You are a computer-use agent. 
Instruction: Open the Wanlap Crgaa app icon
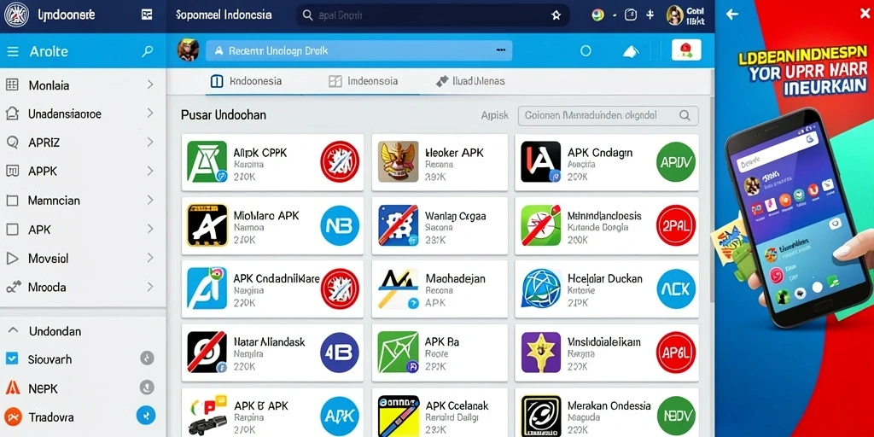click(398, 225)
